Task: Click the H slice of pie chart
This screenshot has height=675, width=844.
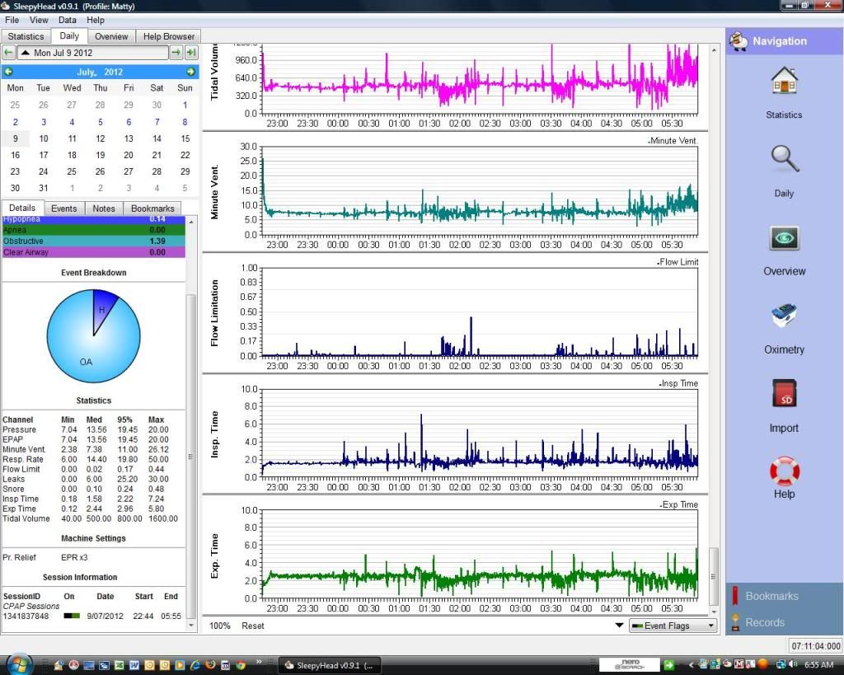Action: click(102, 310)
